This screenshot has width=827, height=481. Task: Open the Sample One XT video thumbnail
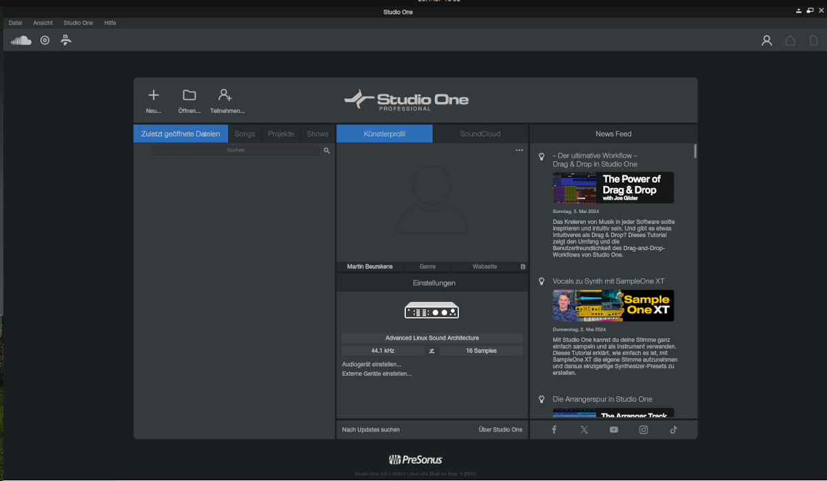click(x=613, y=305)
